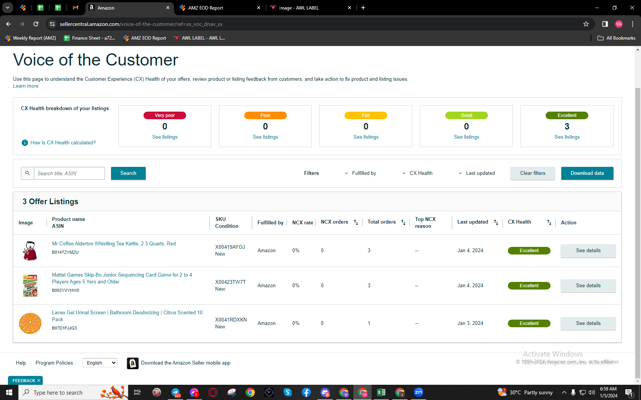Click the Clear filters button
Viewport: 641px width, 400px height.
coord(533,173)
